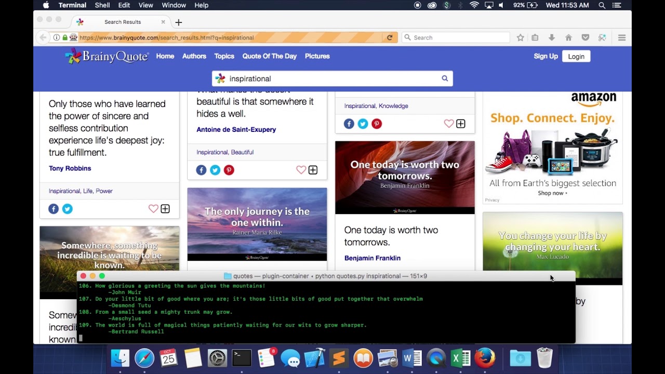Viewport: 665px width, 374px height.
Task: Tweet the Inspirational, Knowledge quote
Action: click(x=363, y=124)
